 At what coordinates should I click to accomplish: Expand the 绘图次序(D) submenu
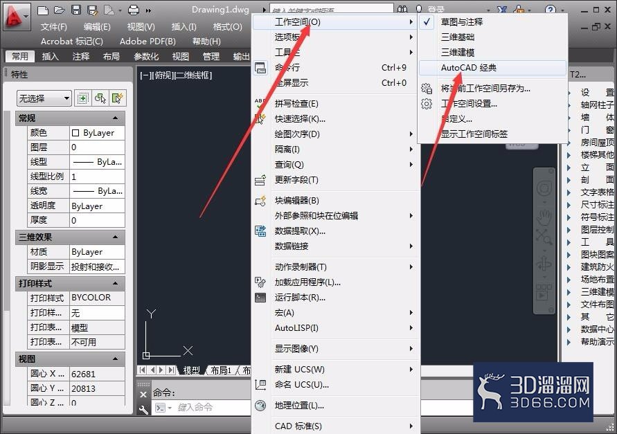click(336, 134)
